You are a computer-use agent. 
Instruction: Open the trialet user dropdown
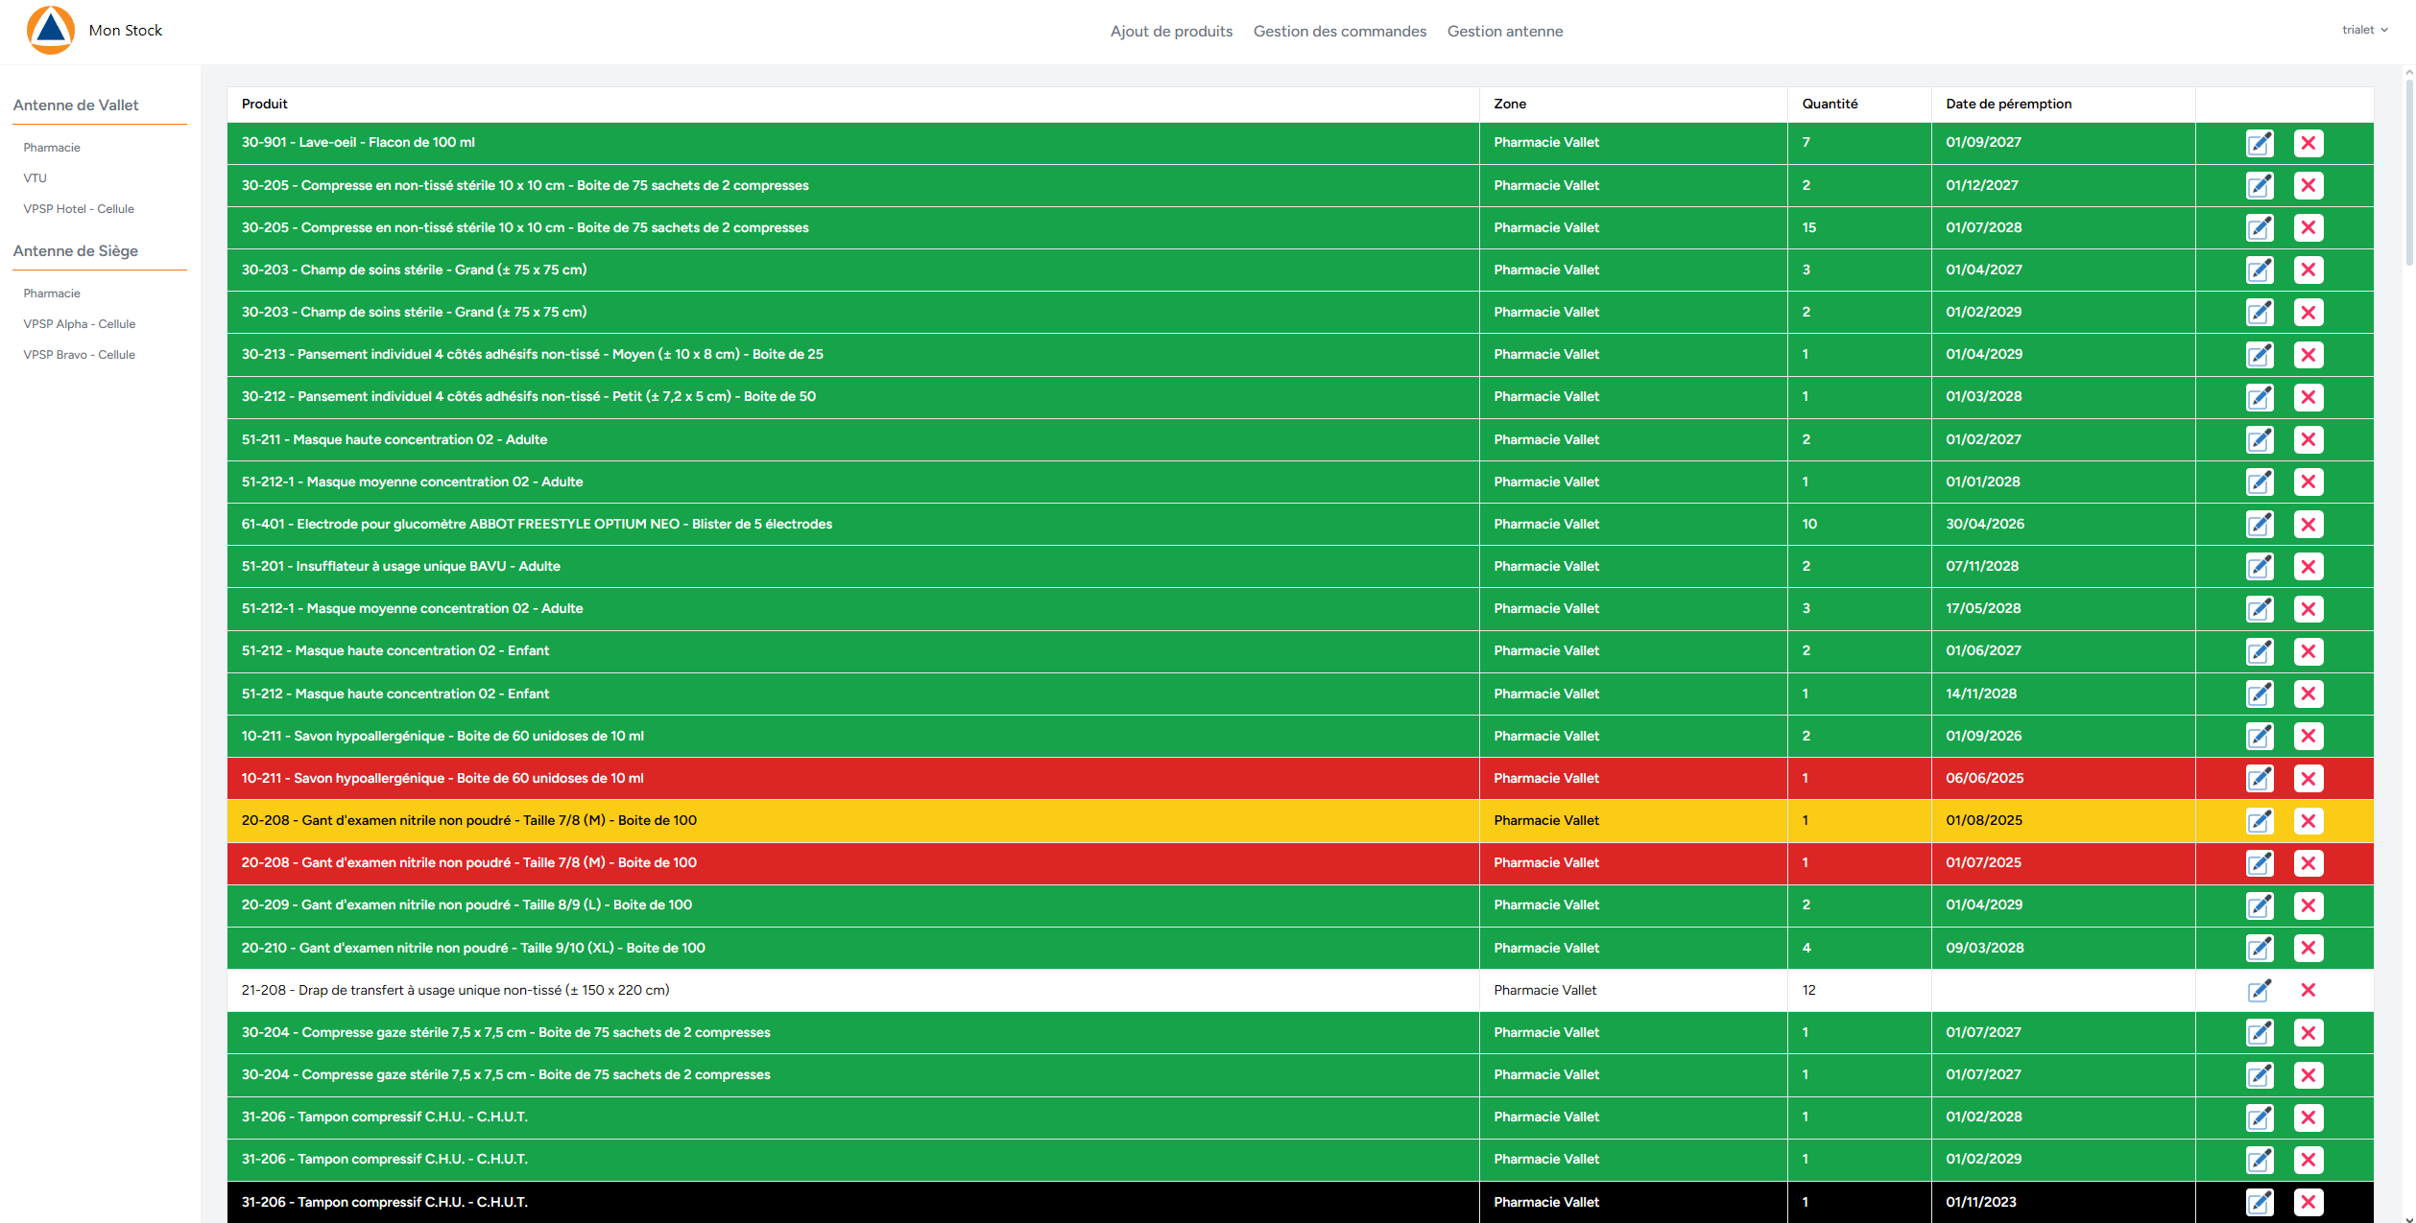(x=2364, y=30)
